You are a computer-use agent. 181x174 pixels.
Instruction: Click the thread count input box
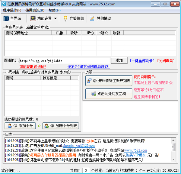click(x=86, y=170)
